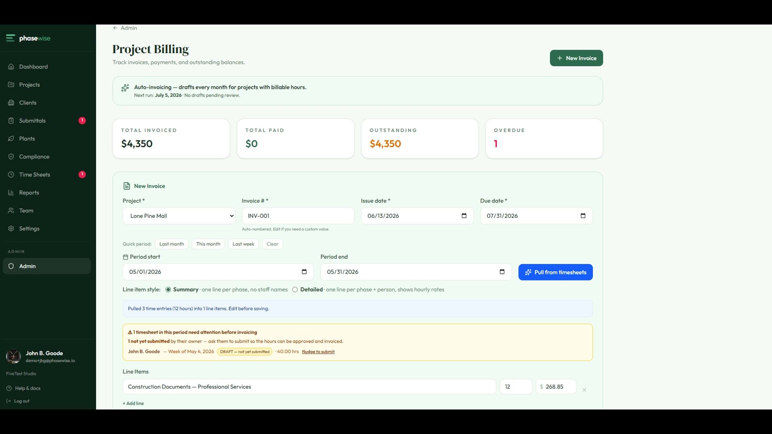Click the Plants leaf icon

click(11, 139)
